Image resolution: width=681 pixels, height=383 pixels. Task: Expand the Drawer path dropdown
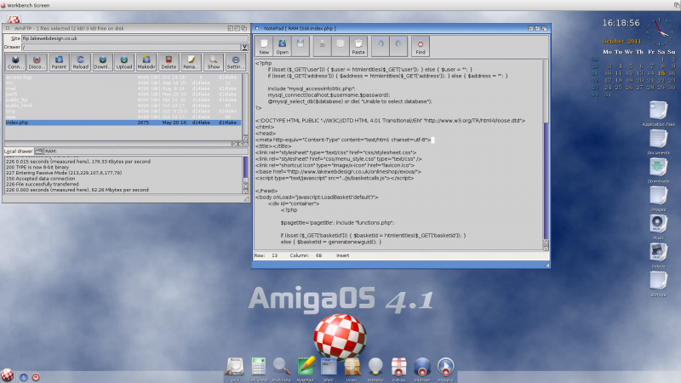[x=243, y=48]
